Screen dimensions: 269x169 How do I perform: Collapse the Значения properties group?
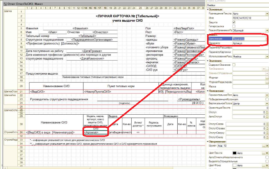pyautogui.click(x=208, y=61)
